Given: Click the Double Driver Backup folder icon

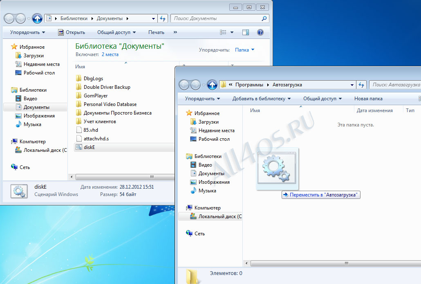Looking at the screenshot, I should 78,87.
